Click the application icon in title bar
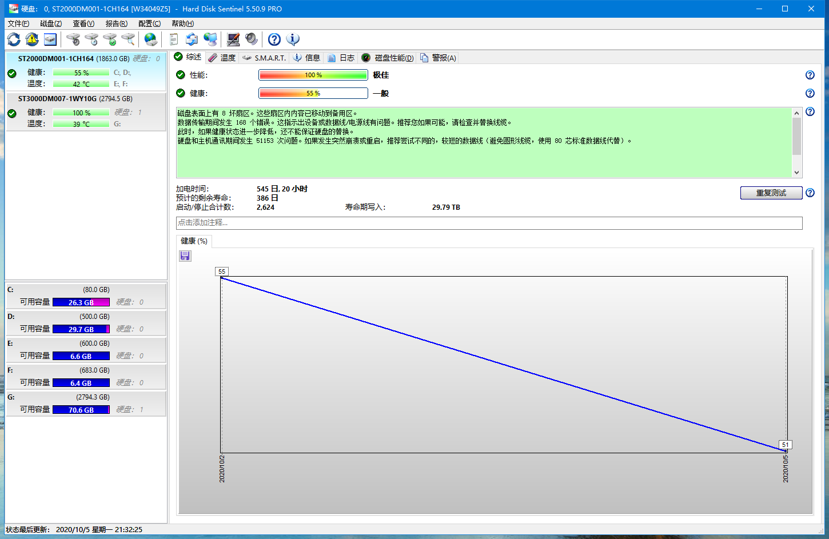This screenshot has width=829, height=539. 13,9
